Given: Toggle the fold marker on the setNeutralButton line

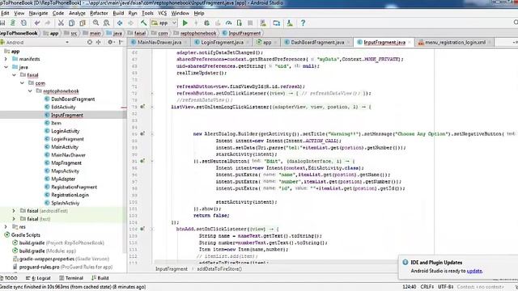Looking at the screenshot, I should tap(152, 161).
